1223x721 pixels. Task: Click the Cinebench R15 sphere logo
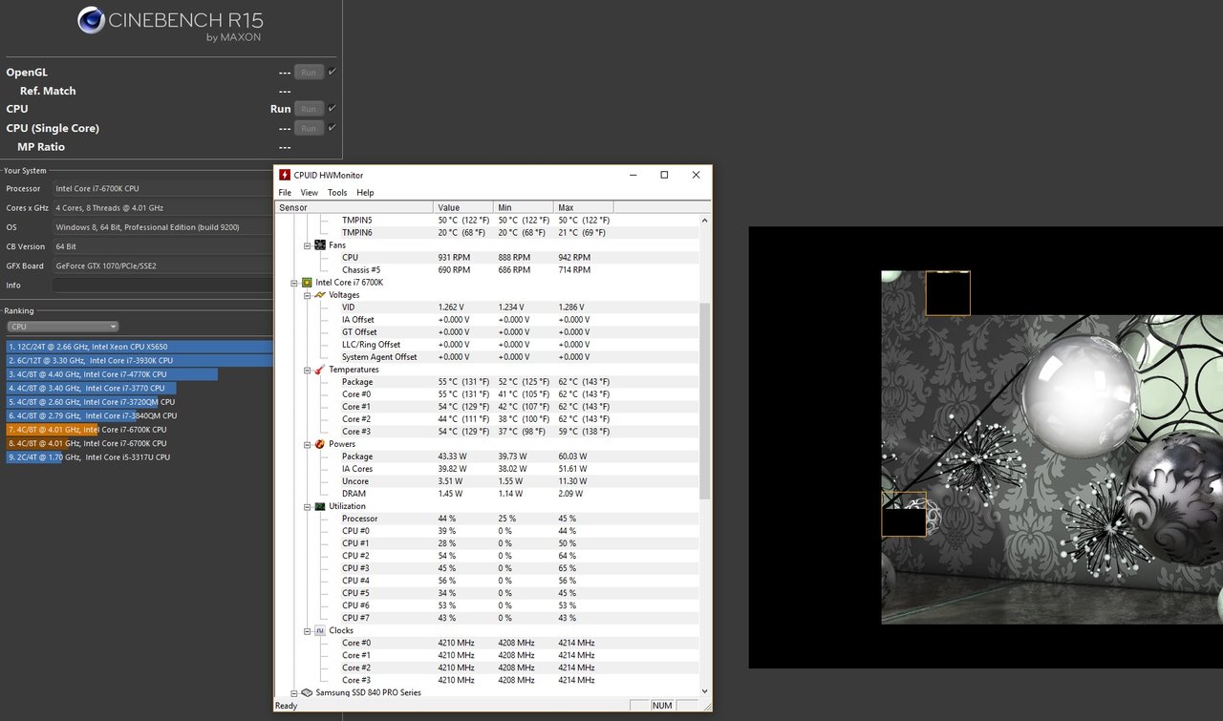coord(92,20)
